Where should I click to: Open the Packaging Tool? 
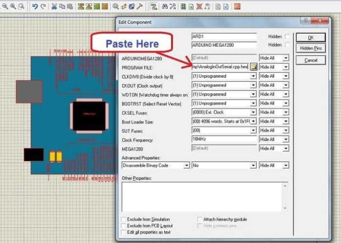pos(131,6)
